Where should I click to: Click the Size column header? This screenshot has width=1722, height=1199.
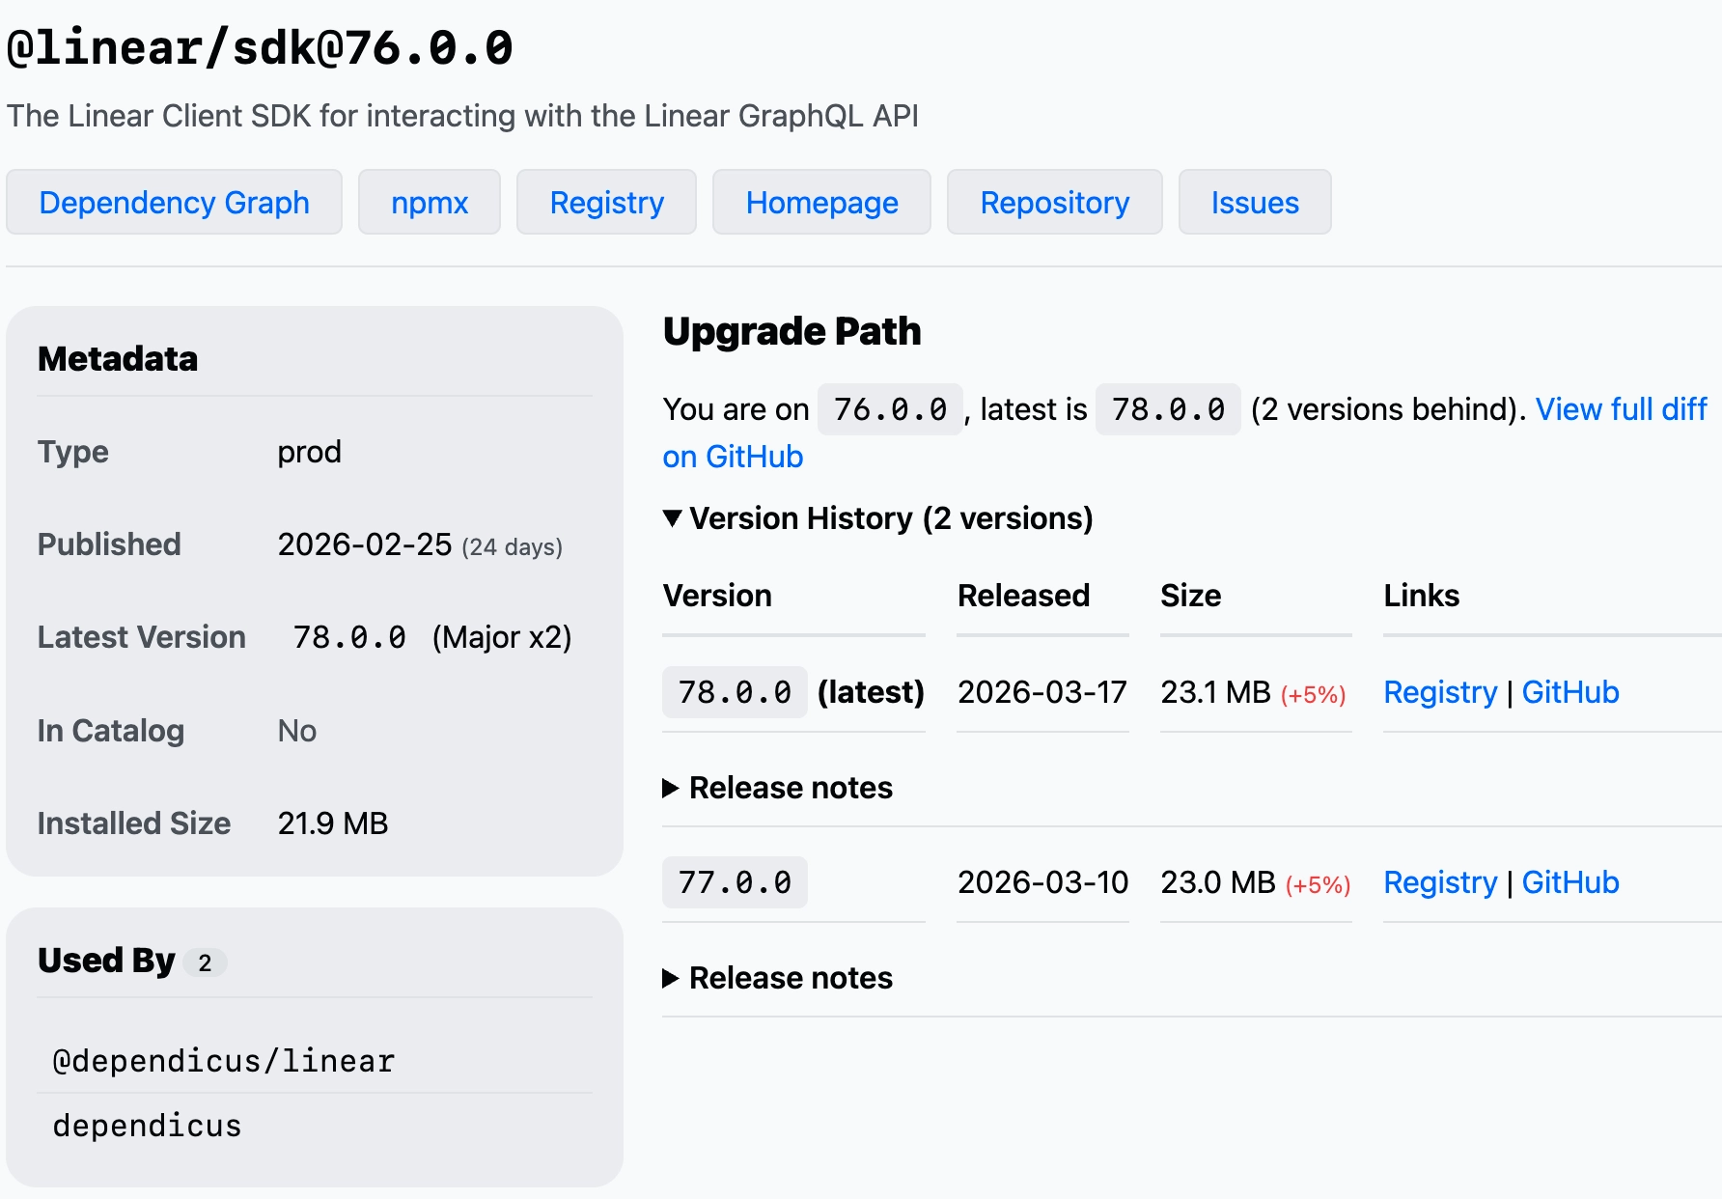point(1190,596)
